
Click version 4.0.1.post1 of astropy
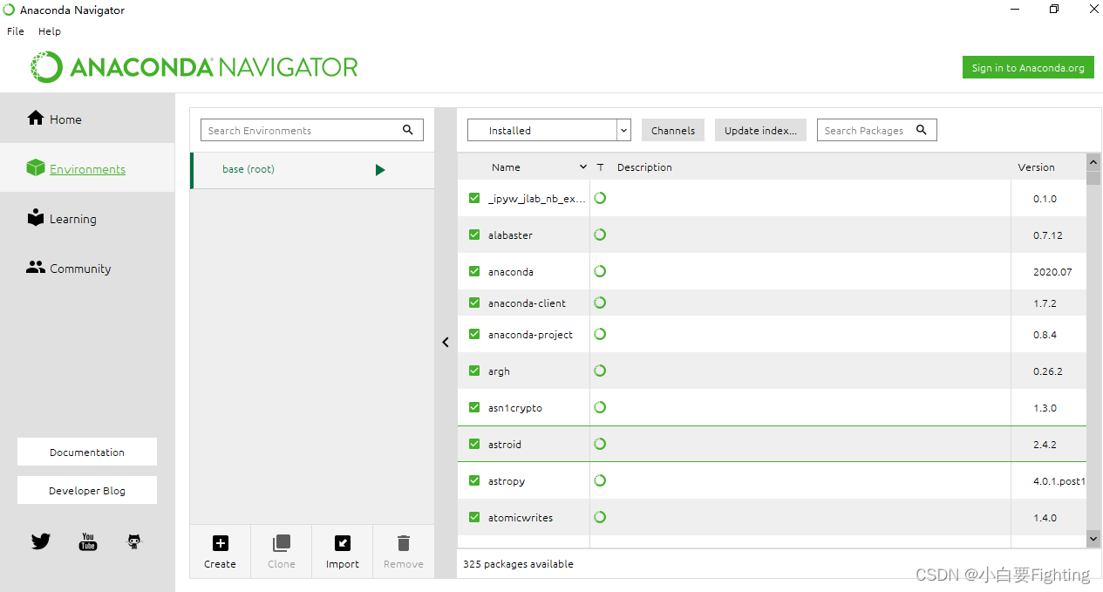1059,481
